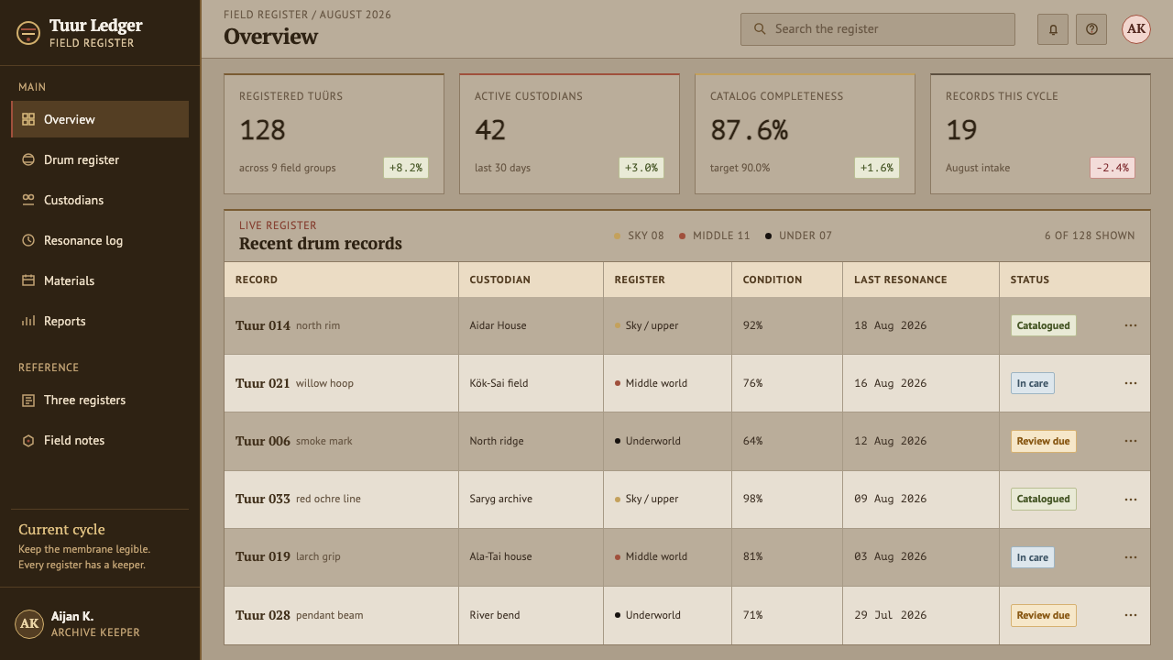1173x660 pixels.
Task: Select the Overview navigation item
Action: pos(100,119)
